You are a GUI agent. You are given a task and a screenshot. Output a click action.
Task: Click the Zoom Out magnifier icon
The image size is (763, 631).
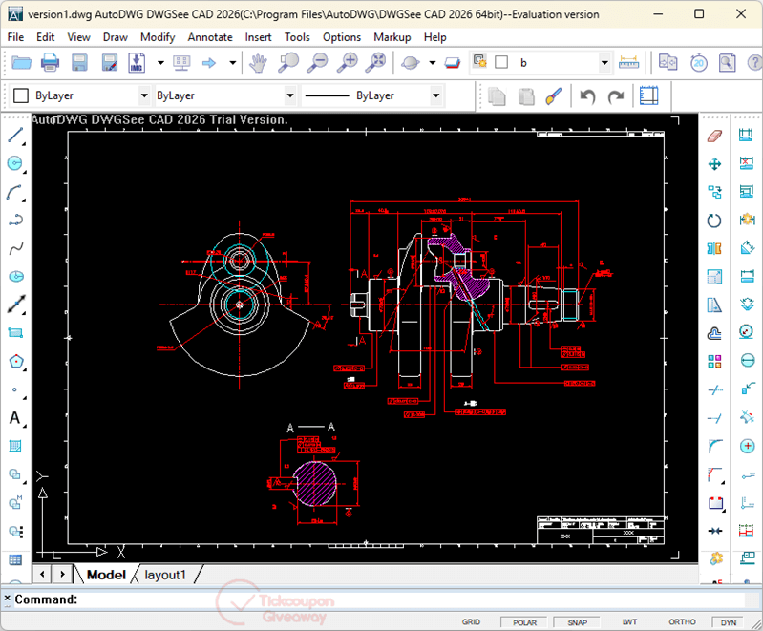318,63
